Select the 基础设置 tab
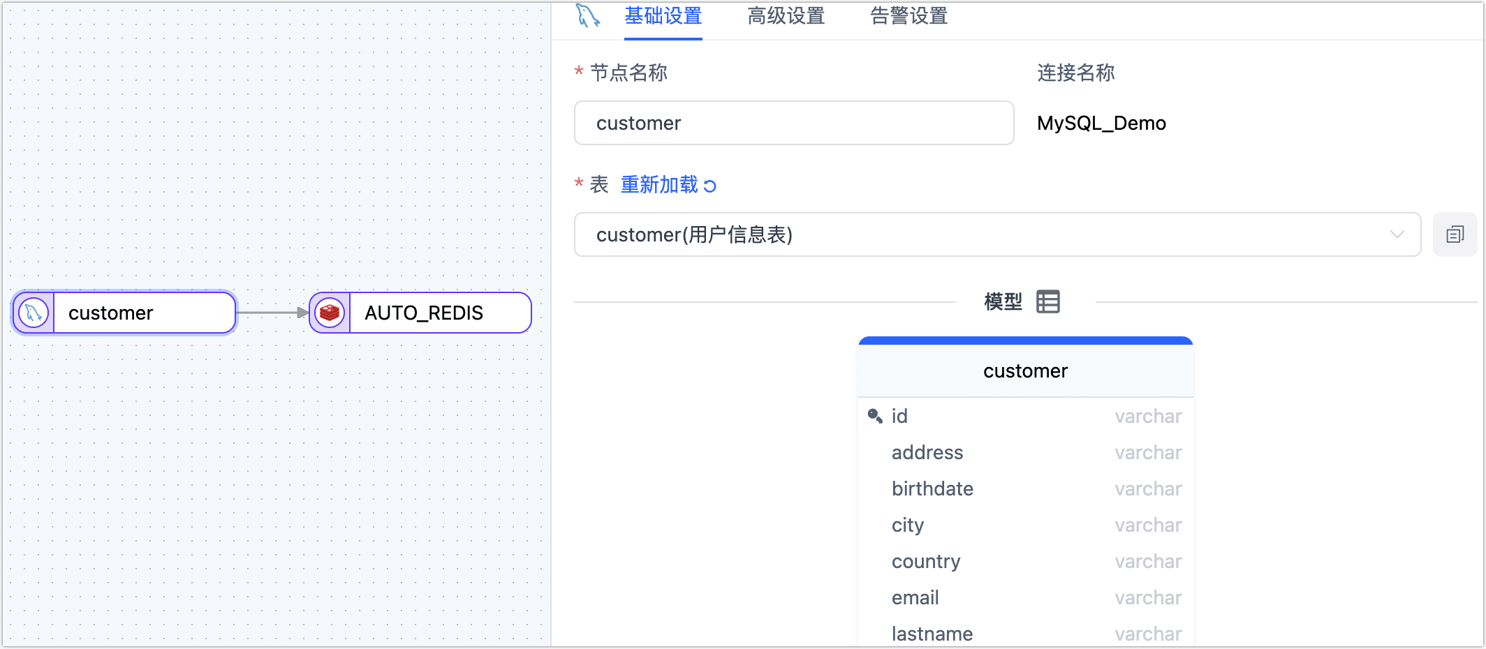The width and height of the screenshot is (1486, 649). pos(662,17)
